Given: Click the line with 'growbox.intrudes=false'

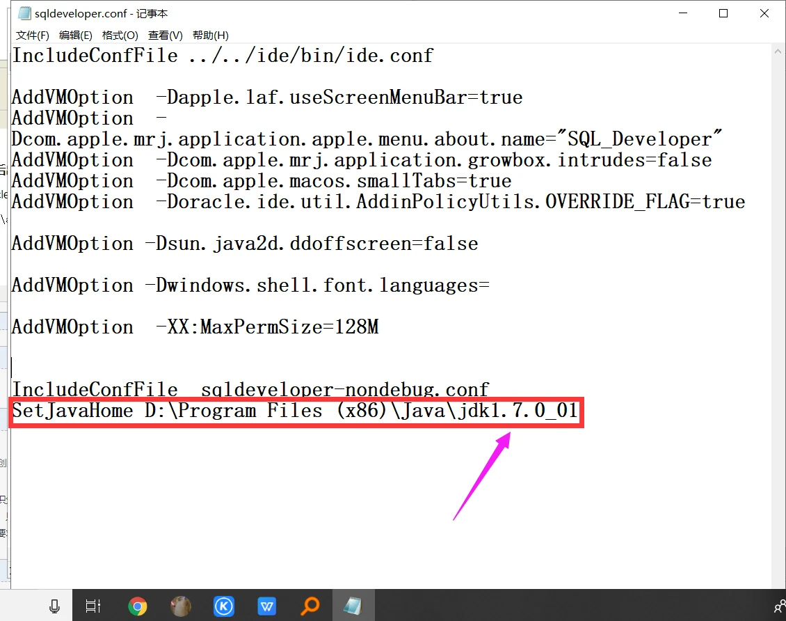Looking at the screenshot, I should [362, 160].
